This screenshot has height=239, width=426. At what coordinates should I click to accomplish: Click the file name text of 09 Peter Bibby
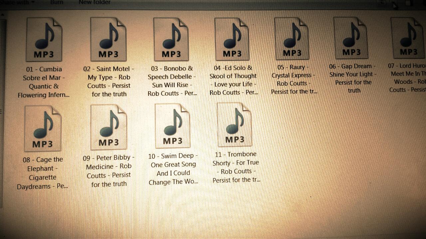click(109, 171)
